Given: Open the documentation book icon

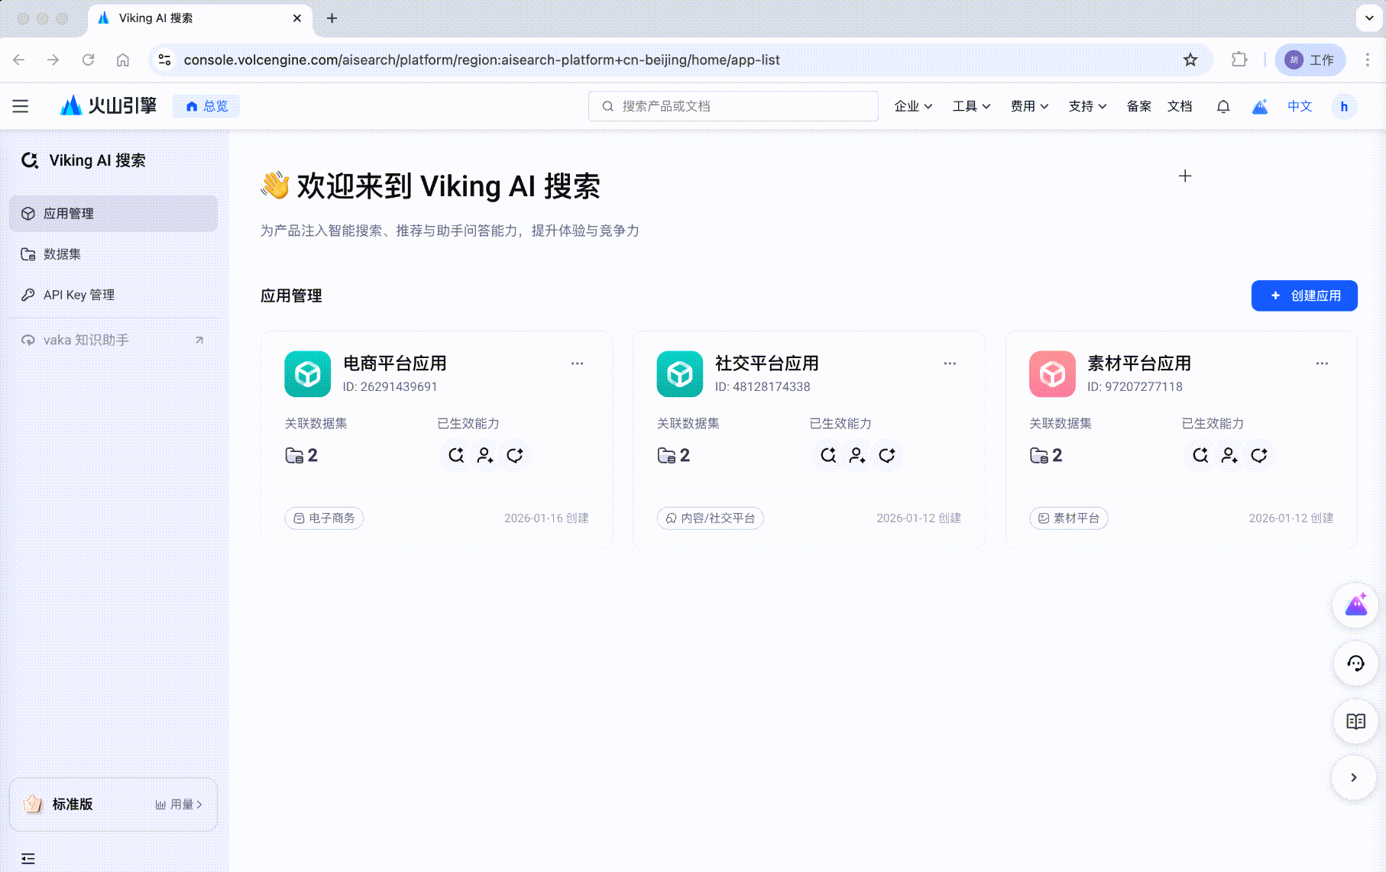Looking at the screenshot, I should point(1355,722).
